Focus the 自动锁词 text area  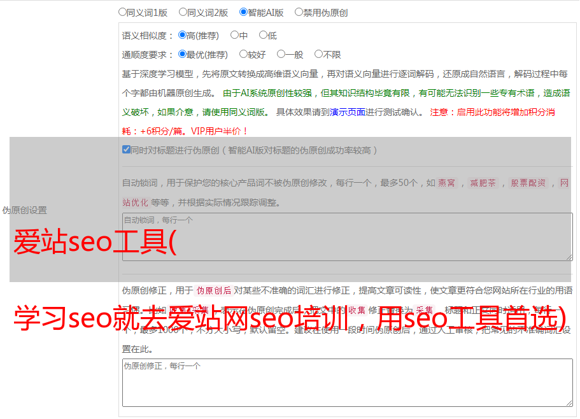tap(348, 237)
